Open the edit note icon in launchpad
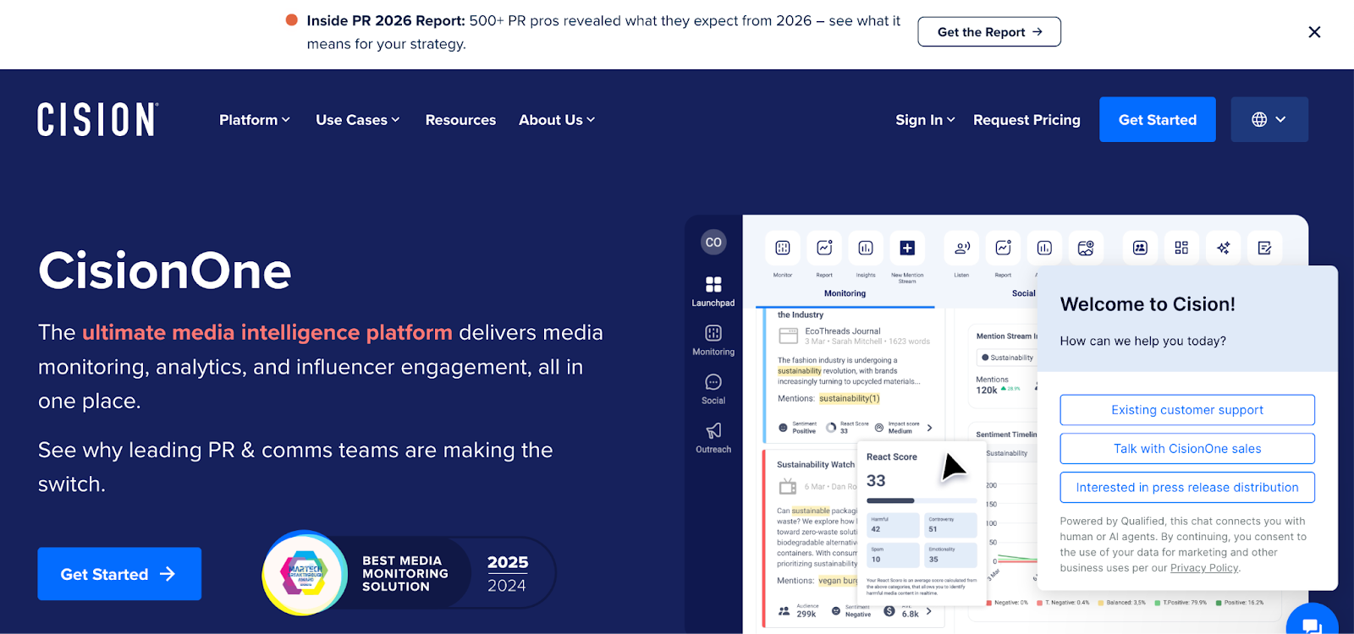The height and width of the screenshot is (634, 1354). [1264, 248]
